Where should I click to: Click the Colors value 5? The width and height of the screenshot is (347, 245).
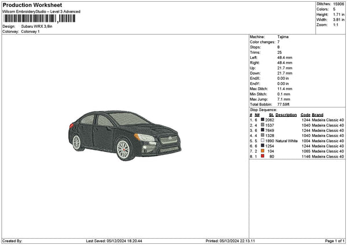(334, 9)
